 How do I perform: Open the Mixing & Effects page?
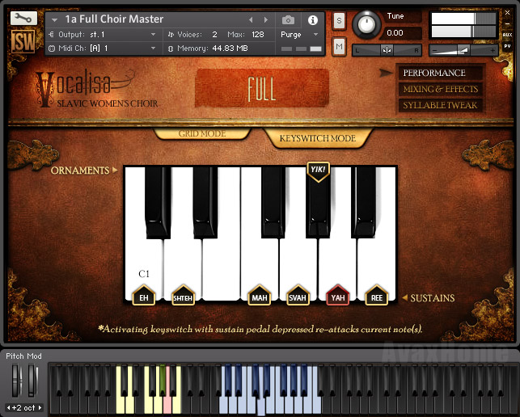(440, 89)
